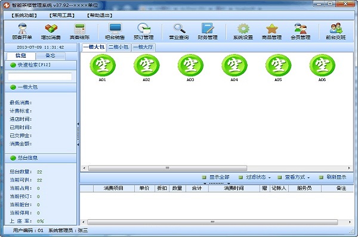Open 系统设置 gear settings icon
Screen dimensions: 358x237
point(243,31)
